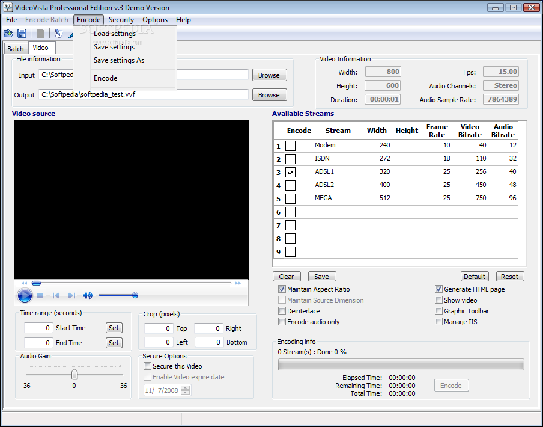Click the open folder toolbar icon
The image size is (543, 427).
(x=8, y=33)
